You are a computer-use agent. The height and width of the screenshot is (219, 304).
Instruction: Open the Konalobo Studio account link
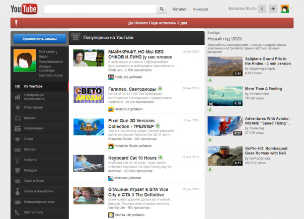point(242,9)
